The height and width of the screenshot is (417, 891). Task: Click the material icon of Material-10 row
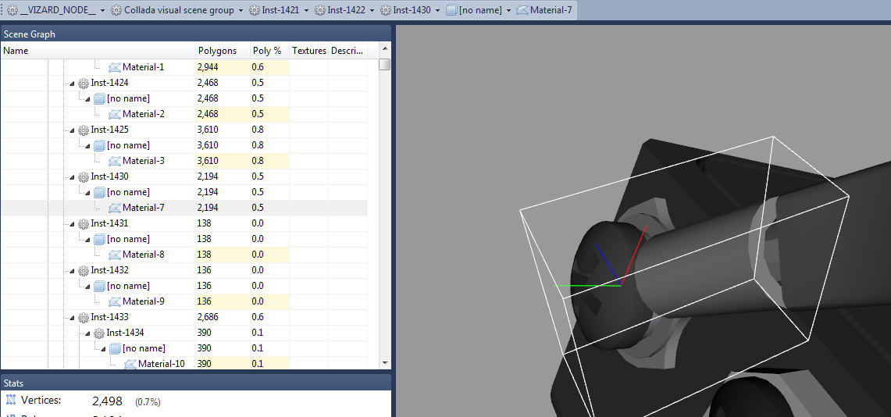[x=130, y=364]
